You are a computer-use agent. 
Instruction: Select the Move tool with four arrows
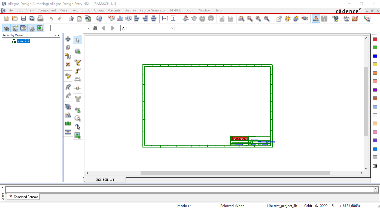[x=68, y=39]
